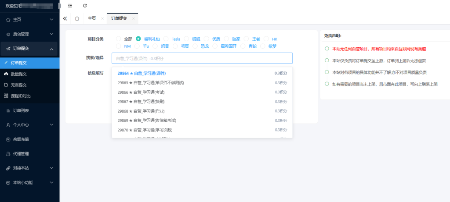Image resolution: width=450 pixels, height=202 pixels.
Task: Select the 恐龙 category radio
Action: coord(195,46)
